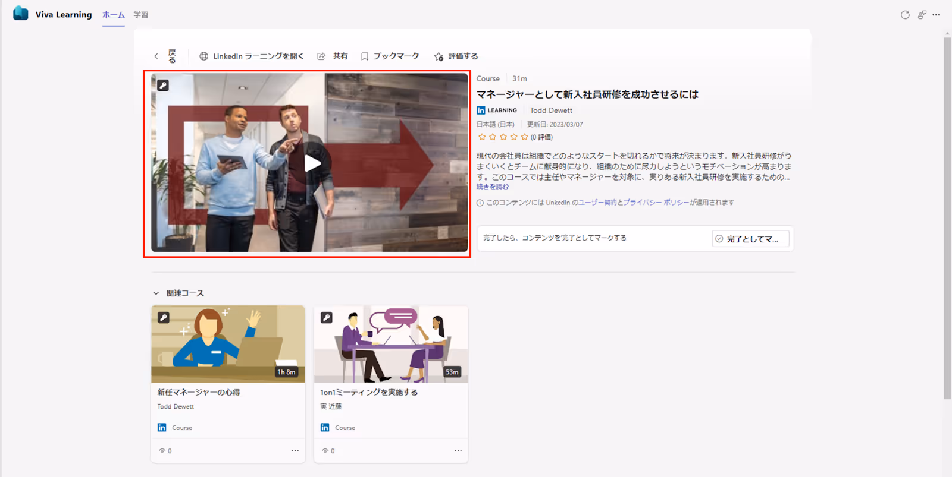Screen dimensions: 952x477
Task: Open 新任マネージャーの心得 course thumbnail
Action: point(228,344)
